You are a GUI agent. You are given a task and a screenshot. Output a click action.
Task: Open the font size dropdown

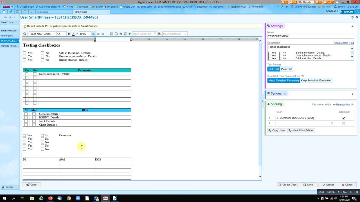64,34
